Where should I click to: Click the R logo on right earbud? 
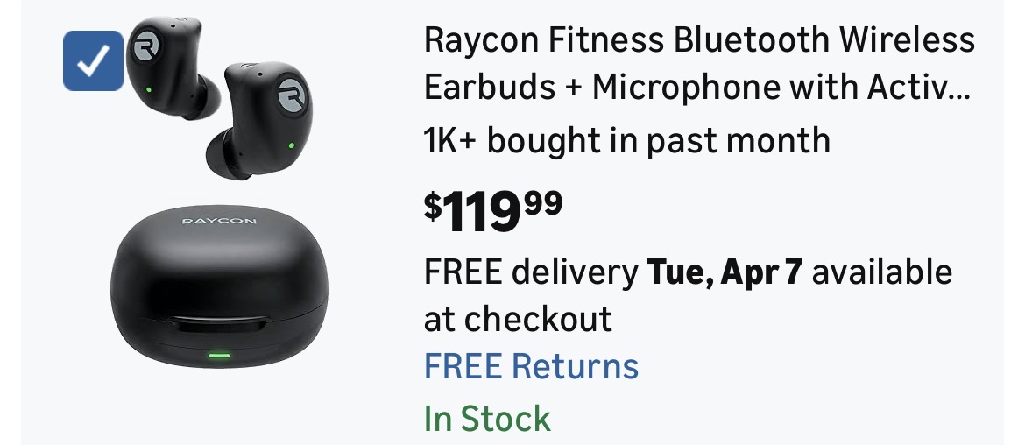tap(291, 95)
